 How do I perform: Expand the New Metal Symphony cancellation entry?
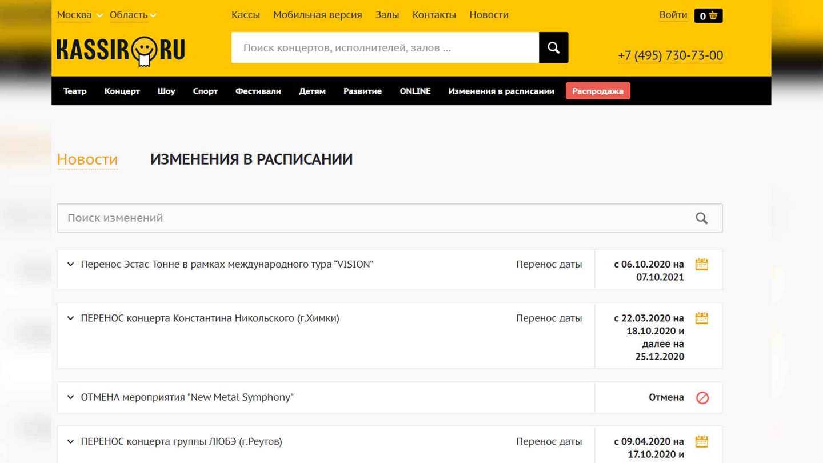click(70, 397)
